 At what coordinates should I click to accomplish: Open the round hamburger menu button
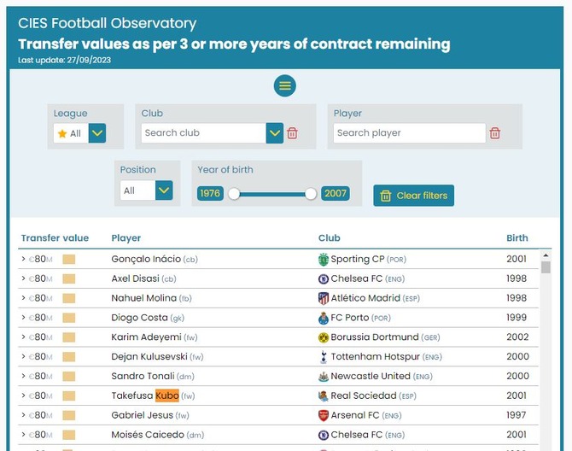click(x=285, y=85)
